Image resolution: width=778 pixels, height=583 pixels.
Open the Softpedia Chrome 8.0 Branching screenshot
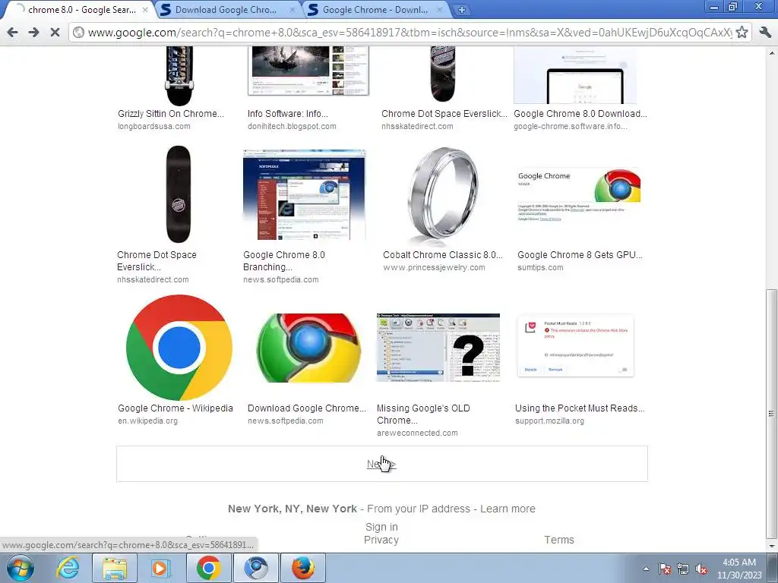coord(304,195)
